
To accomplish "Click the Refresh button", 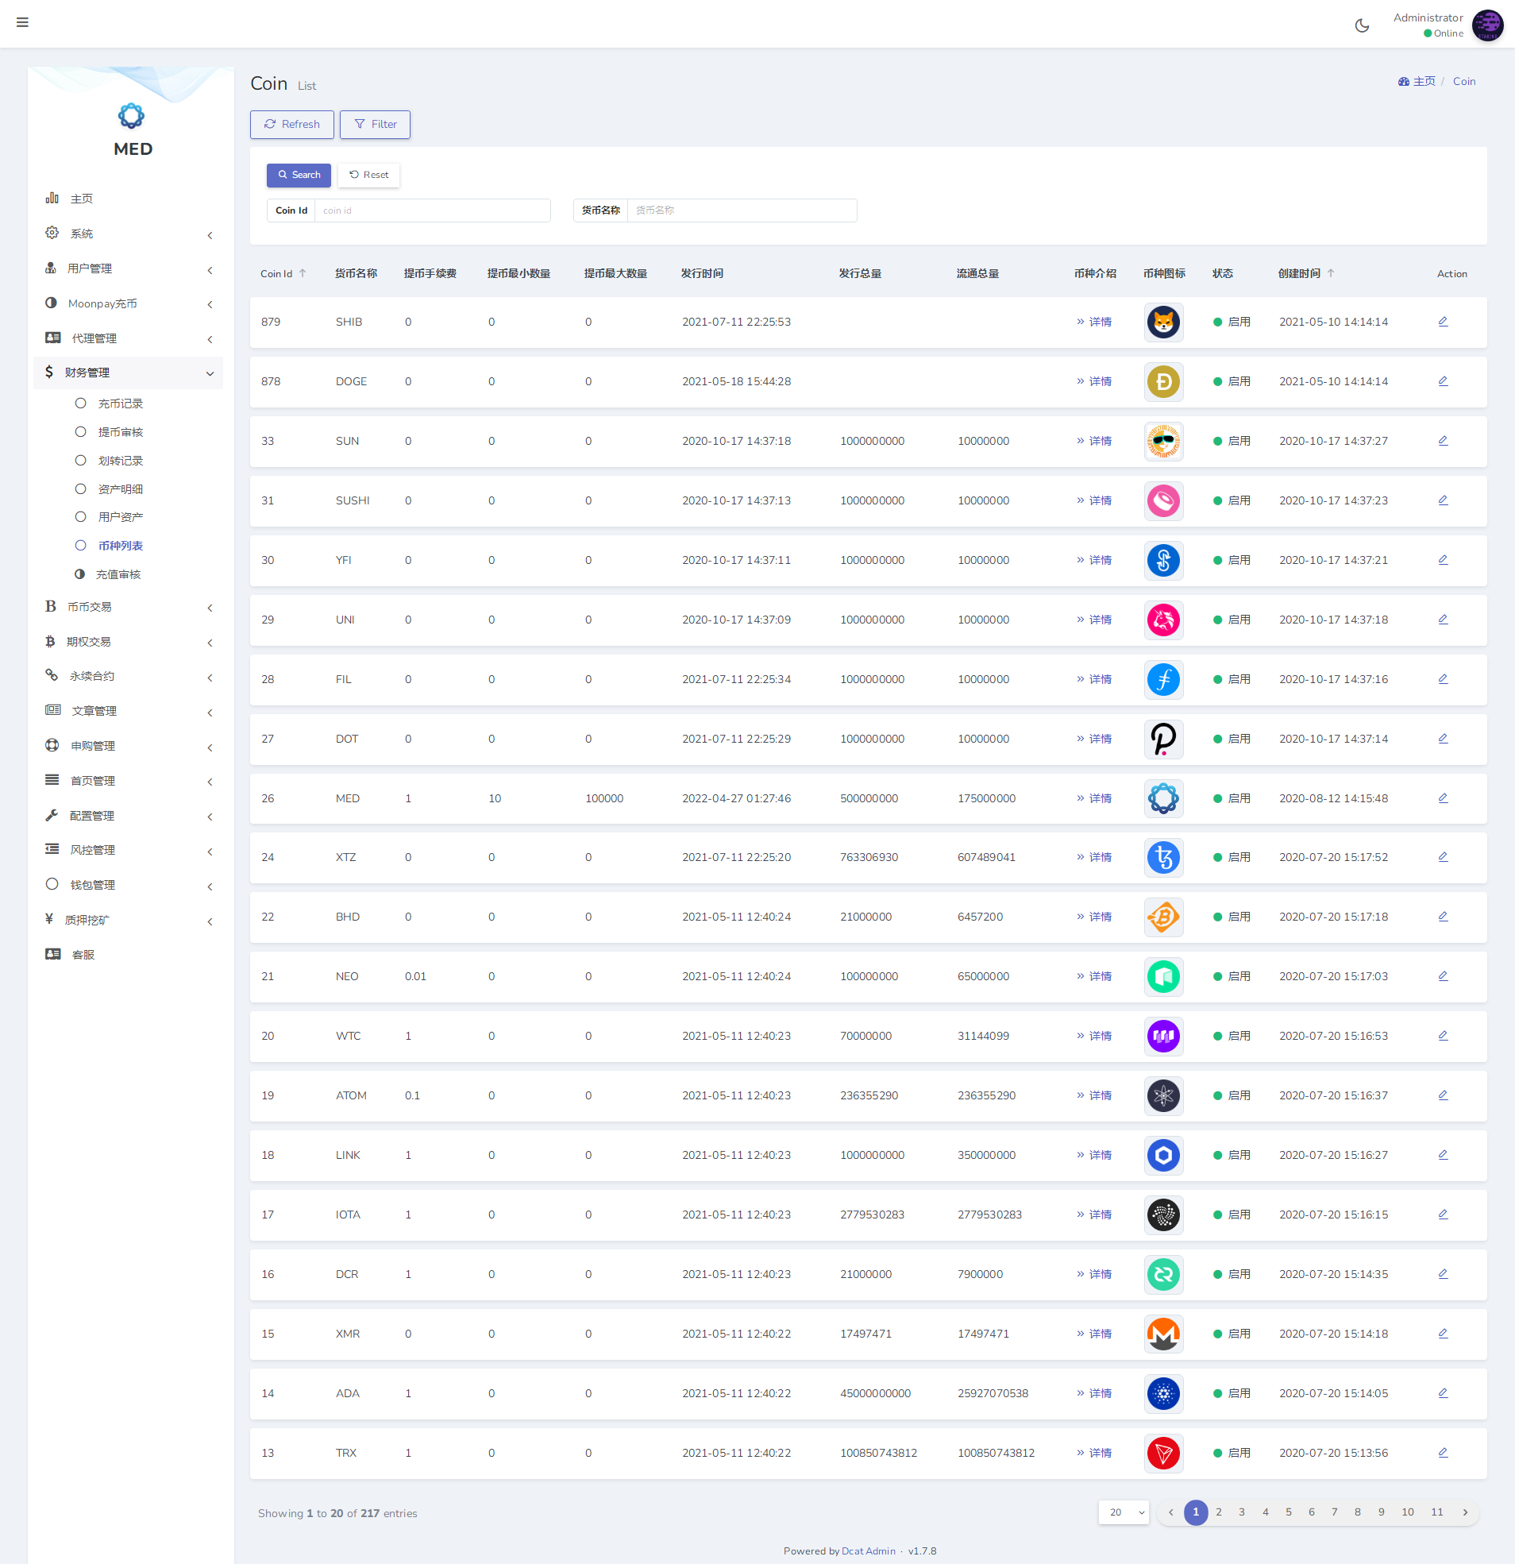I will [292, 125].
